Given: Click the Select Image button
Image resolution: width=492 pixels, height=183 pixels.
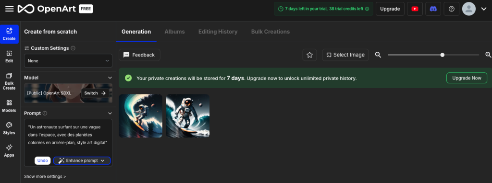Looking at the screenshot, I should pos(345,55).
